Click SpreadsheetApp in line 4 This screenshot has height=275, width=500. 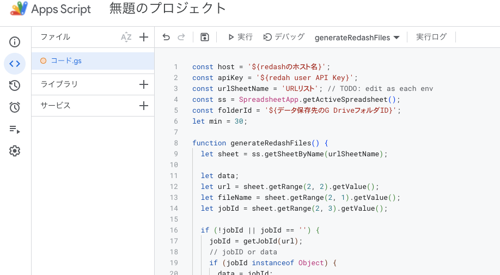[x=269, y=100]
